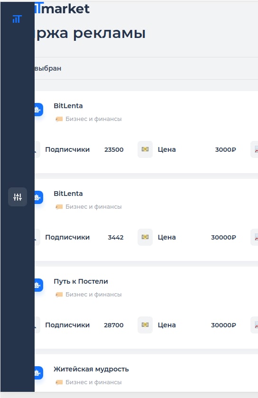Open the BitLenta channel with 3442 subscribers

68,194
